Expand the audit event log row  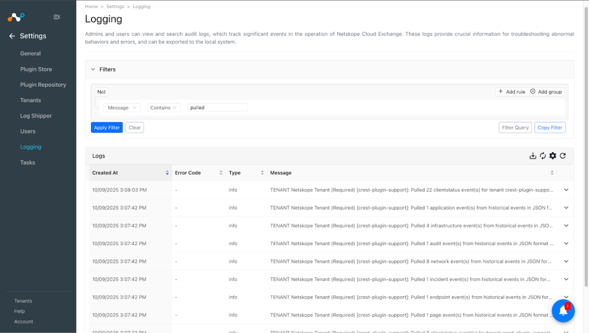click(x=566, y=243)
